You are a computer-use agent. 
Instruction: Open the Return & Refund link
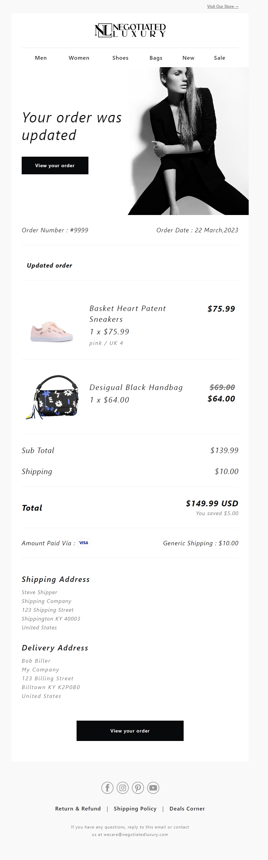pos(78,809)
